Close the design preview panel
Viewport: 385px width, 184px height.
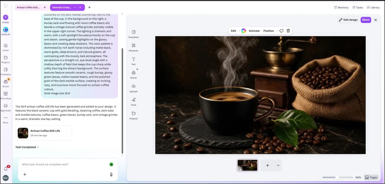[x=376, y=20]
